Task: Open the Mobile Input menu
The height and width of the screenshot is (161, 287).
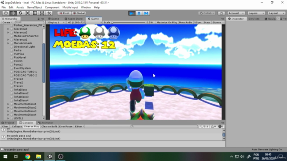Action: click(x=70, y=8)
